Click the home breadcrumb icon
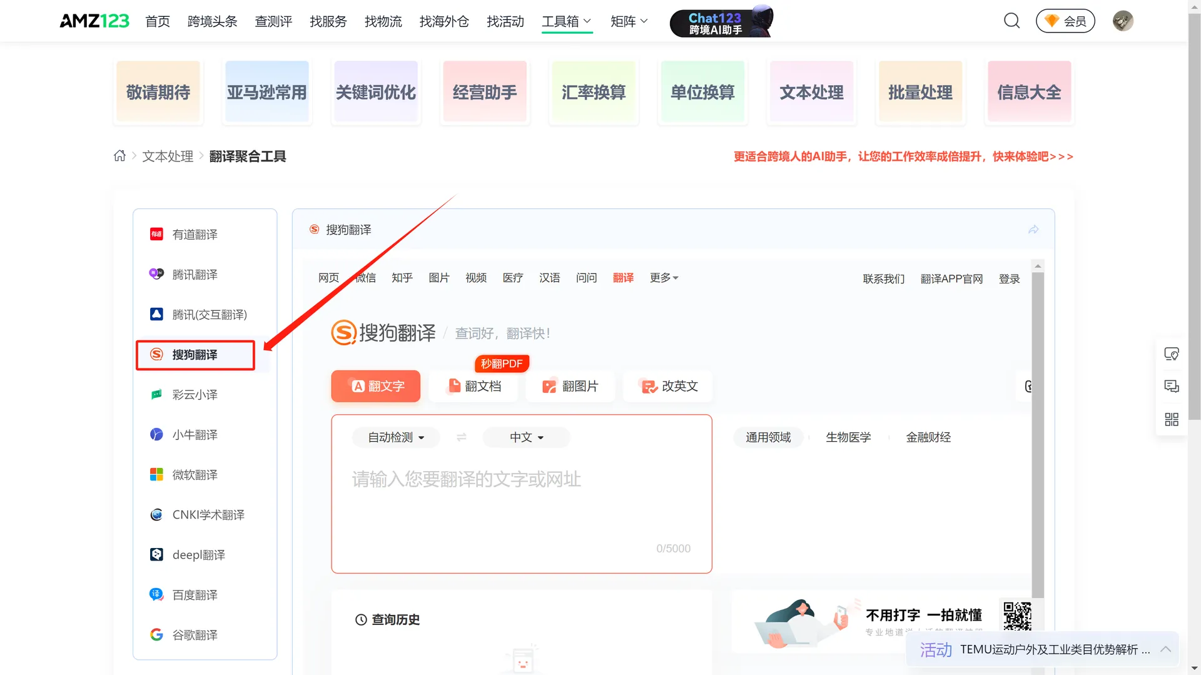The image size is (1201, 675). 119,156
